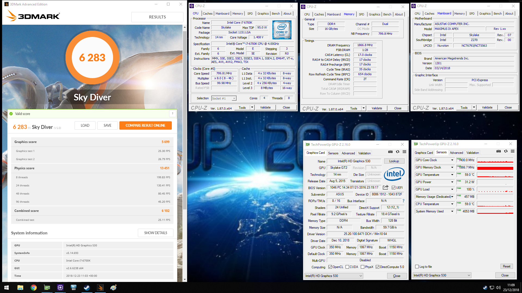Click the Bus Interface question mark icon

(403, 201)
